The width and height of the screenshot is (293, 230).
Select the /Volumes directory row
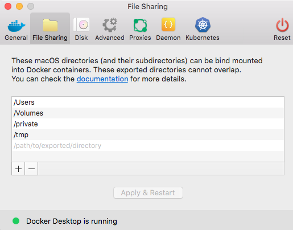(148, 113)
